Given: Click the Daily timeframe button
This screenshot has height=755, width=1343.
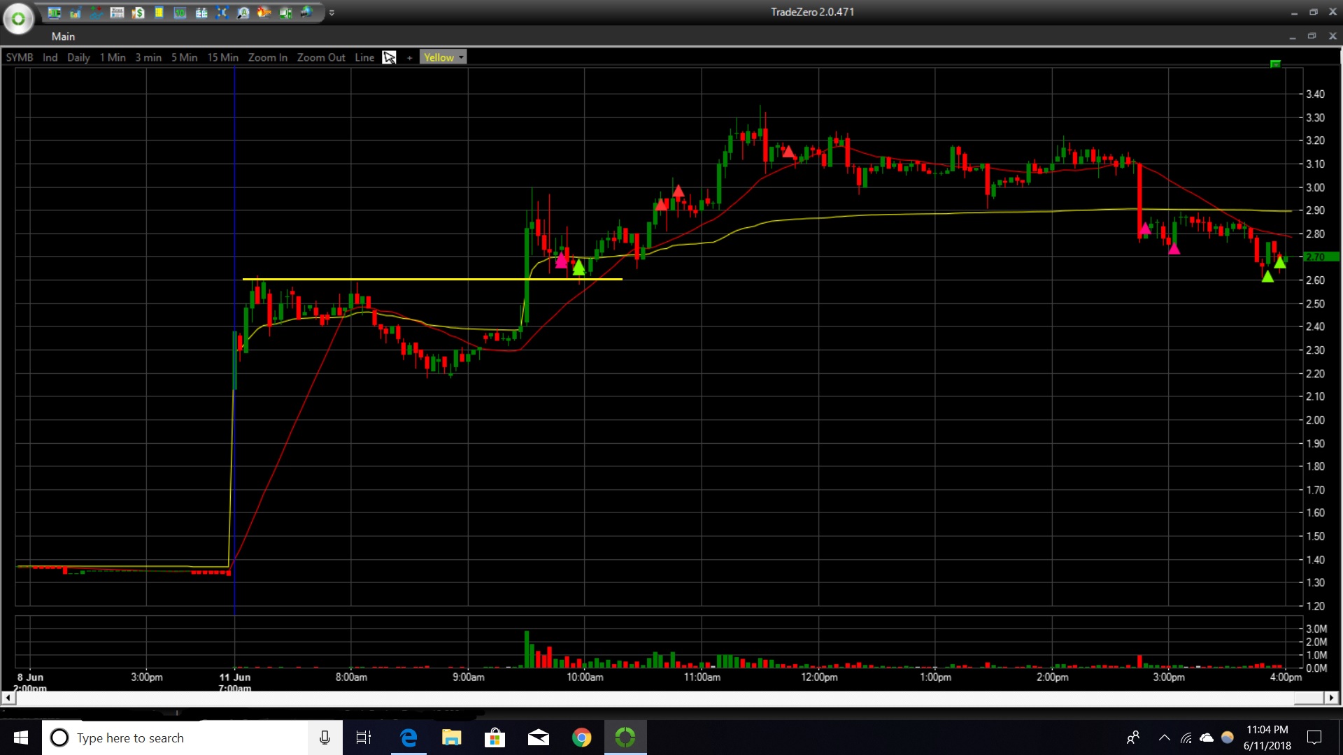Looking at the screenshot, I should pos(78,57).
